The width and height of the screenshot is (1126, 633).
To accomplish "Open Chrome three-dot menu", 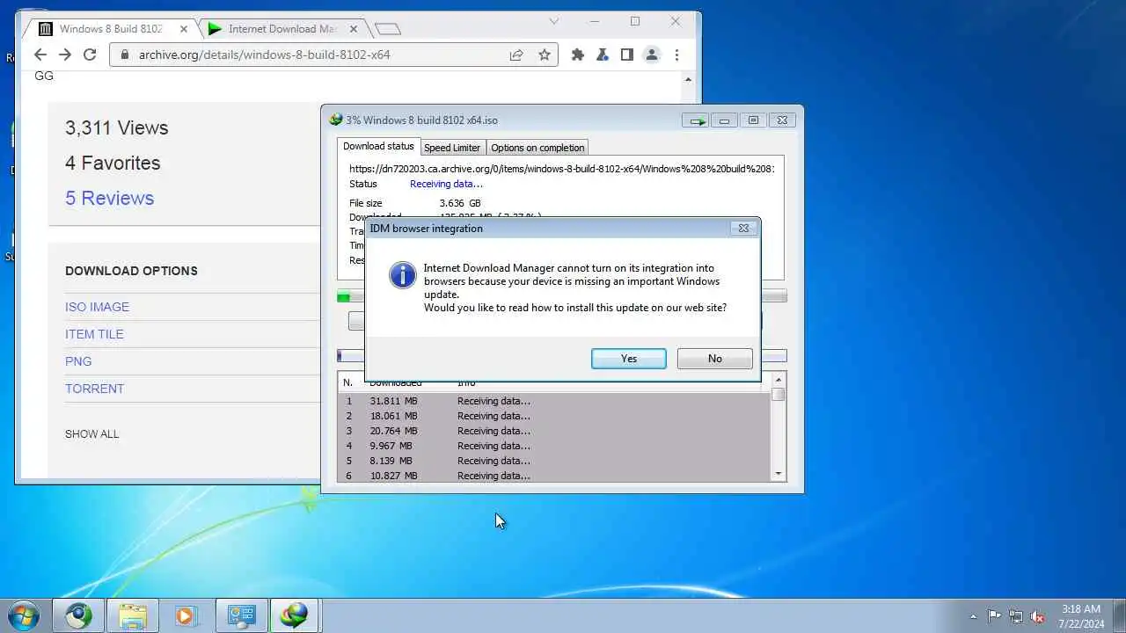I will 676,55.
